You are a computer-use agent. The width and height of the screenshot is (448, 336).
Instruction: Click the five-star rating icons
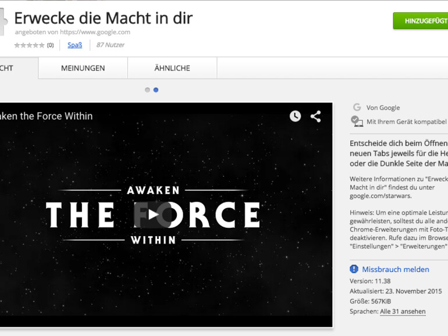[x=30, y=45]
